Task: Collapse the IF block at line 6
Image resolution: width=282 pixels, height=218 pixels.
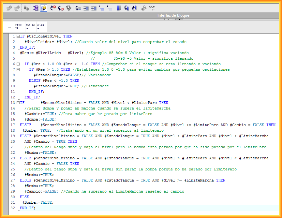Action: [18, 64]
